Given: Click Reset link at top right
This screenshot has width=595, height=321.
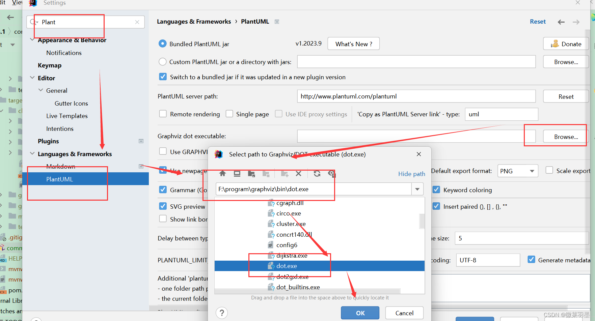Looking at the screenshot, I should 538,22.
